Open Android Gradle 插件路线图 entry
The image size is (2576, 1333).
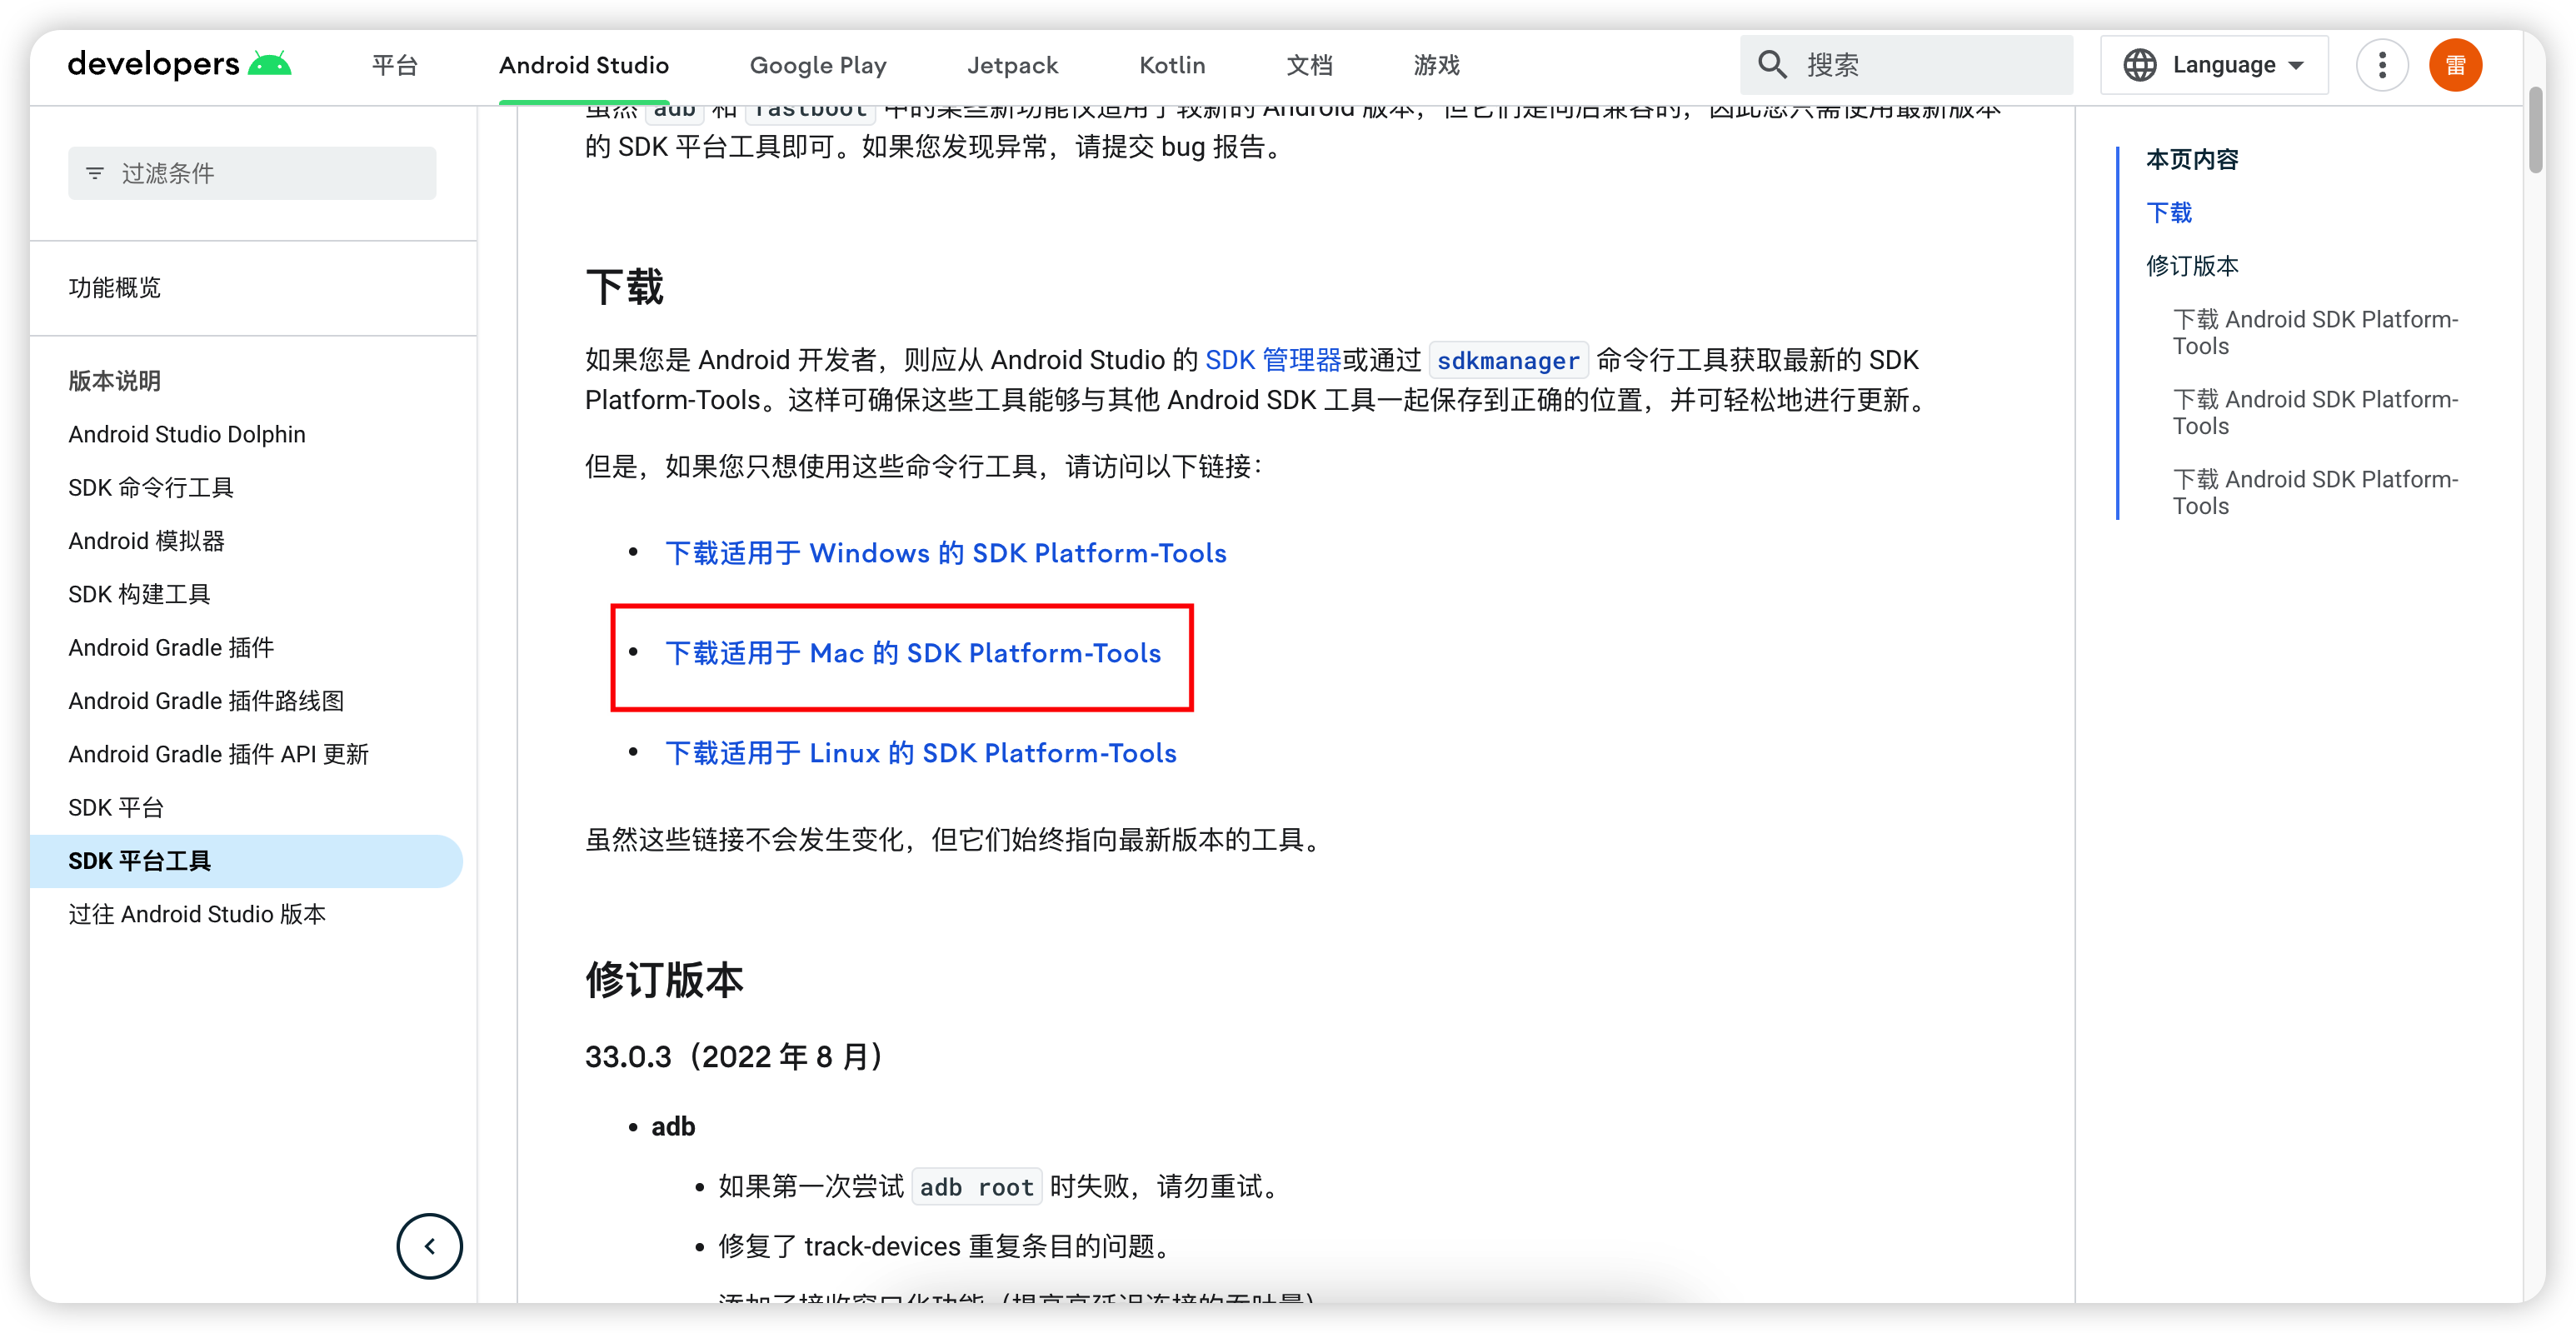click(x=206, y=701)
